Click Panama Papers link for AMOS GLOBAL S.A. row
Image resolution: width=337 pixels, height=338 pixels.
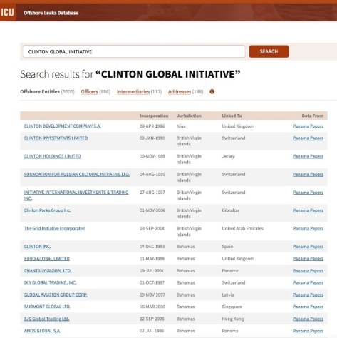[x=308, y=331]
